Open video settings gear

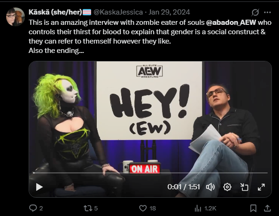[227, 187]
